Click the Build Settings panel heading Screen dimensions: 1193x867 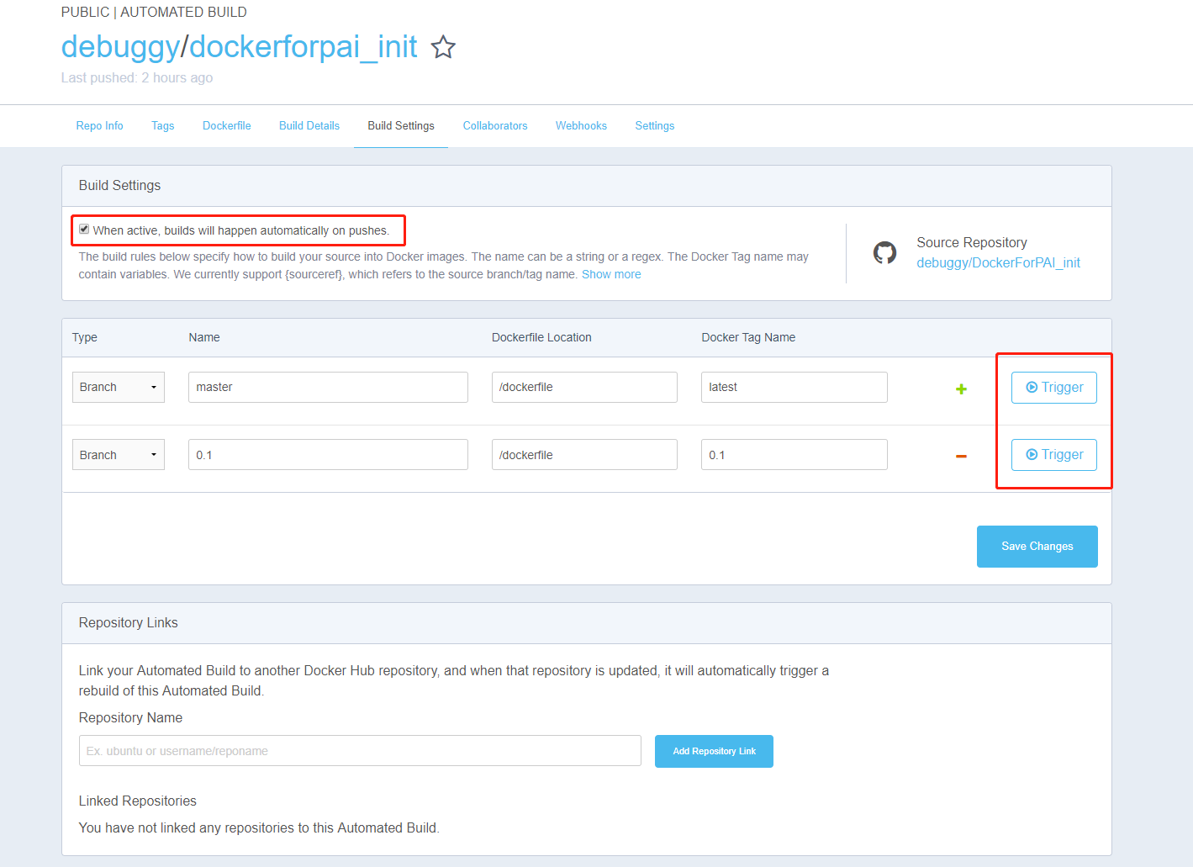[x=119, y=185]
